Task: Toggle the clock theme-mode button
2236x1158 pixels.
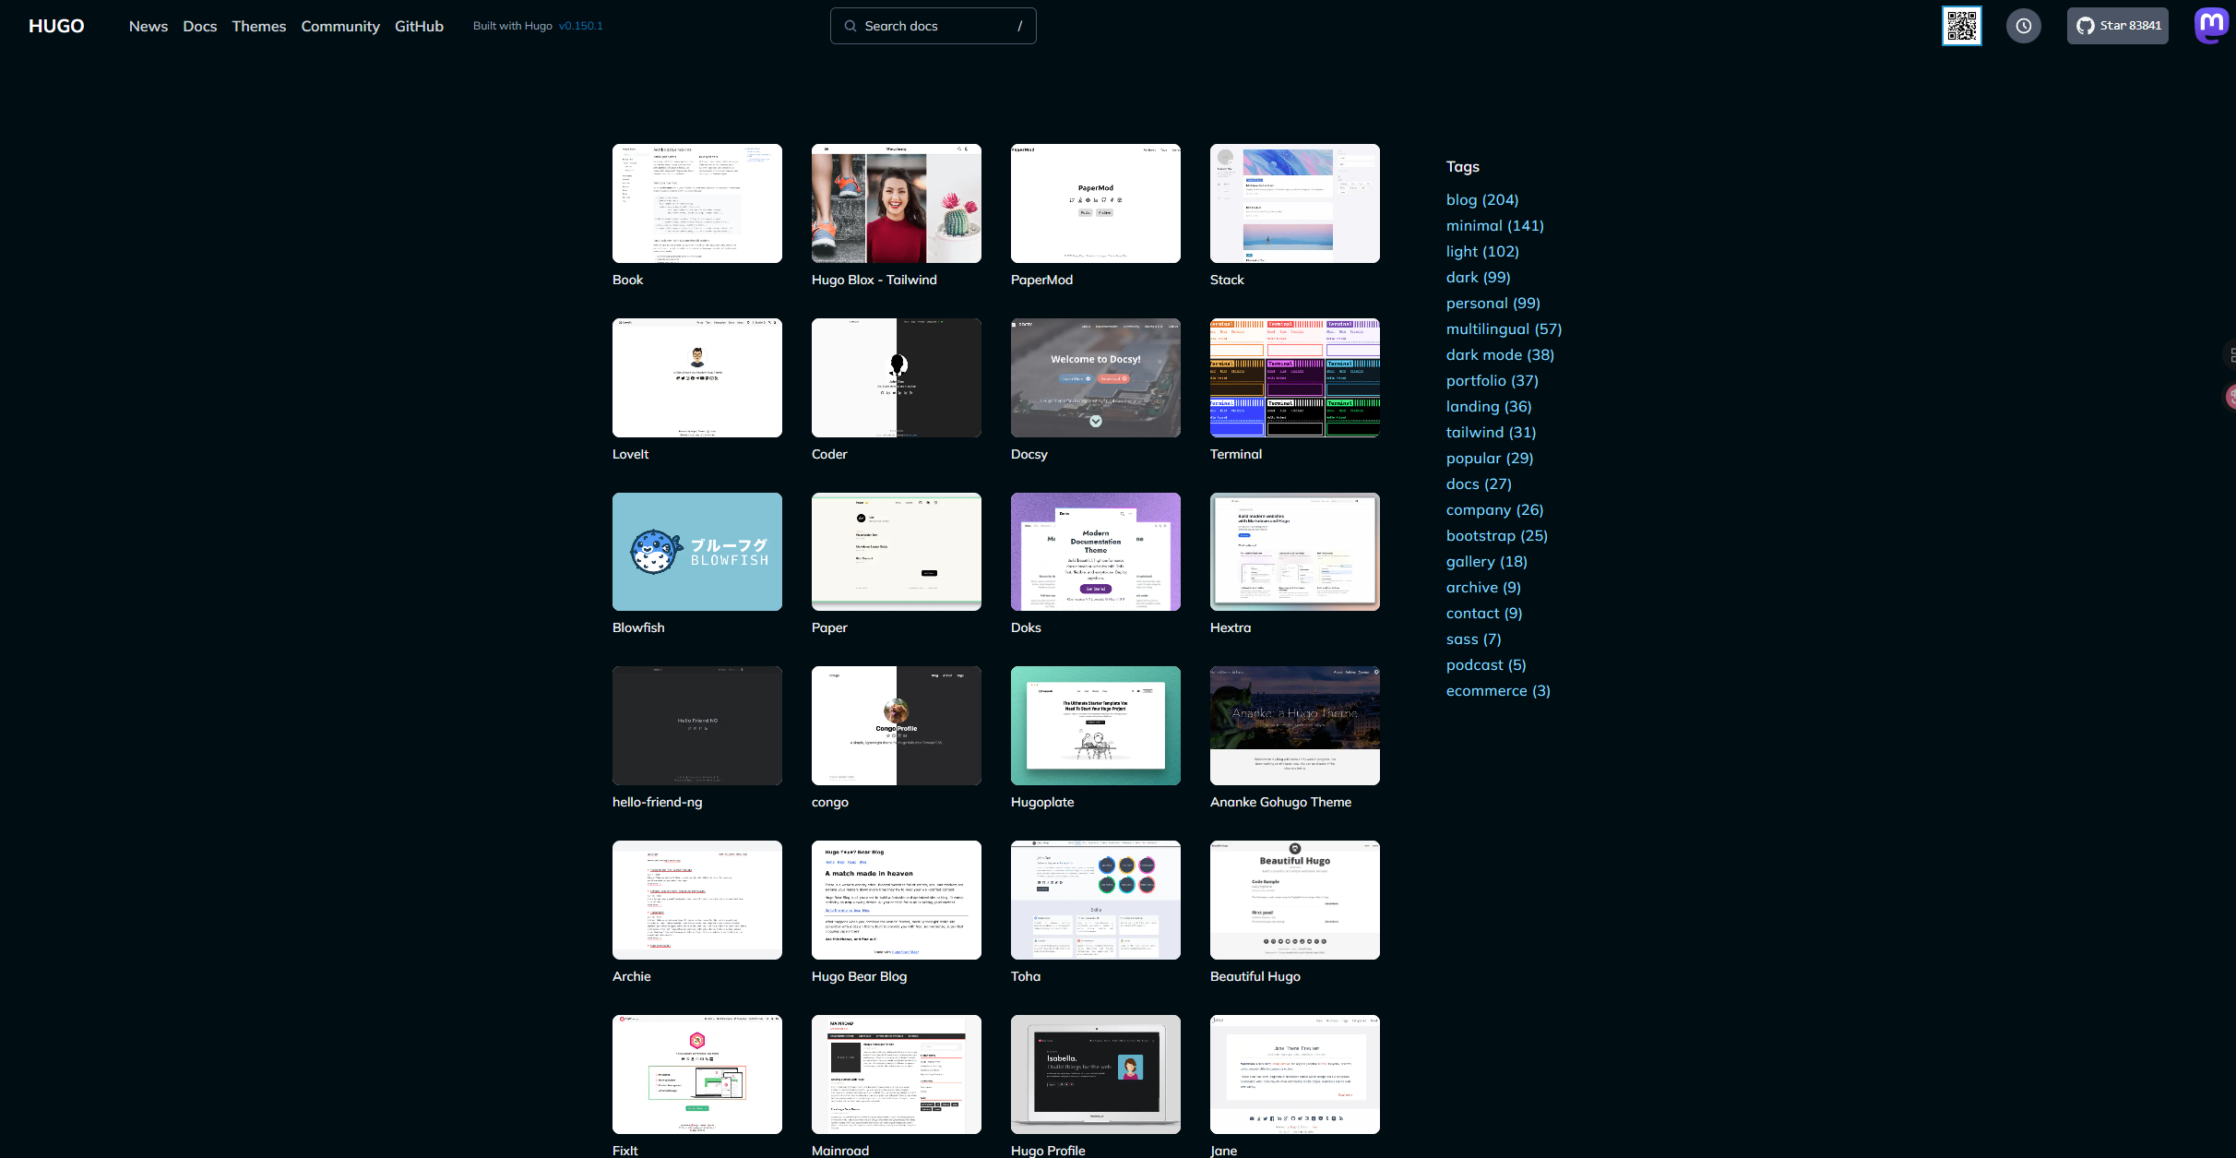Action: pos(2023,26)
